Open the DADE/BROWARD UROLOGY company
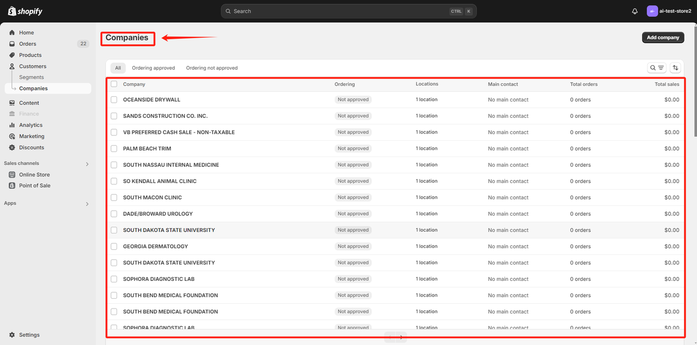This screenshot has width=697, height=345. 158,214
